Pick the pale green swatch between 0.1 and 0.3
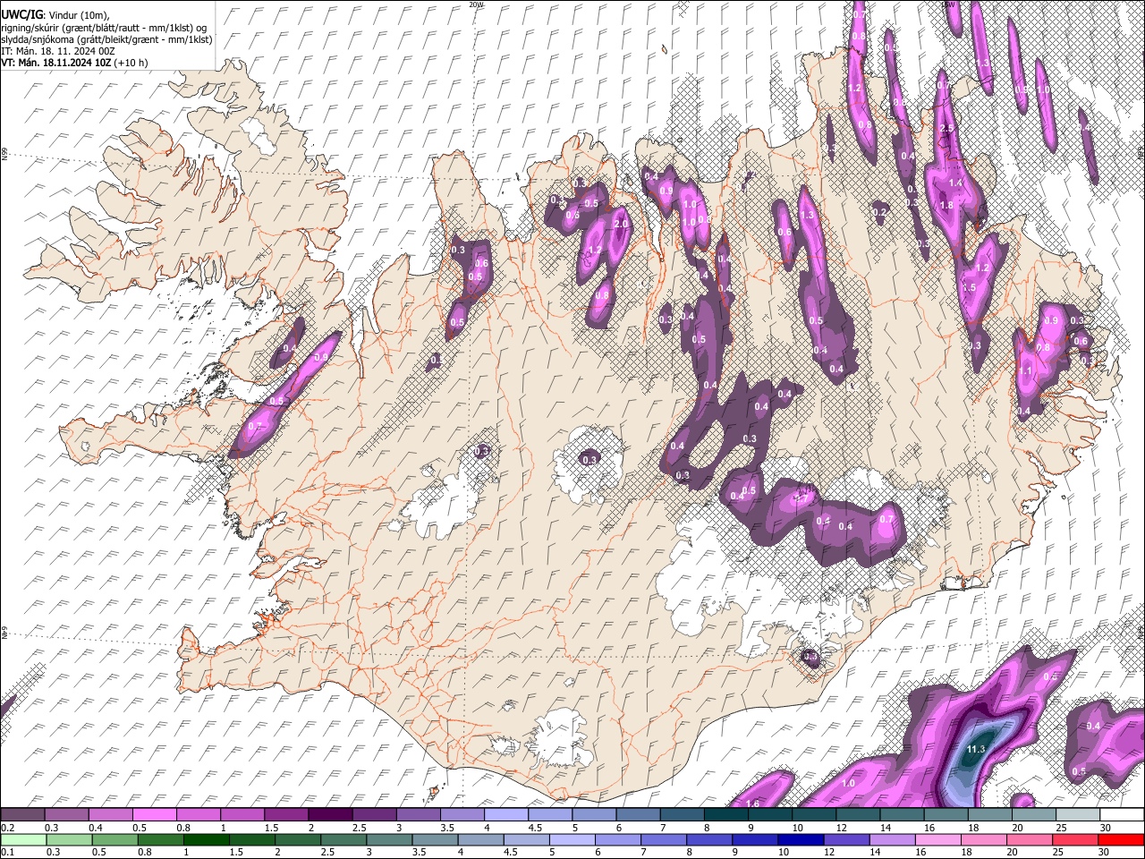This screenshot has height=859, width=1145. 24,839
